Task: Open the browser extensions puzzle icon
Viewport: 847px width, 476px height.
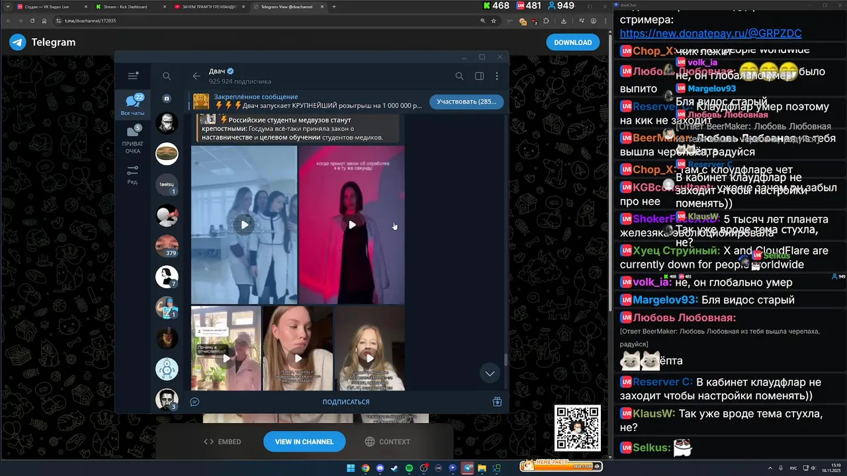Action: tap(546, 20)
